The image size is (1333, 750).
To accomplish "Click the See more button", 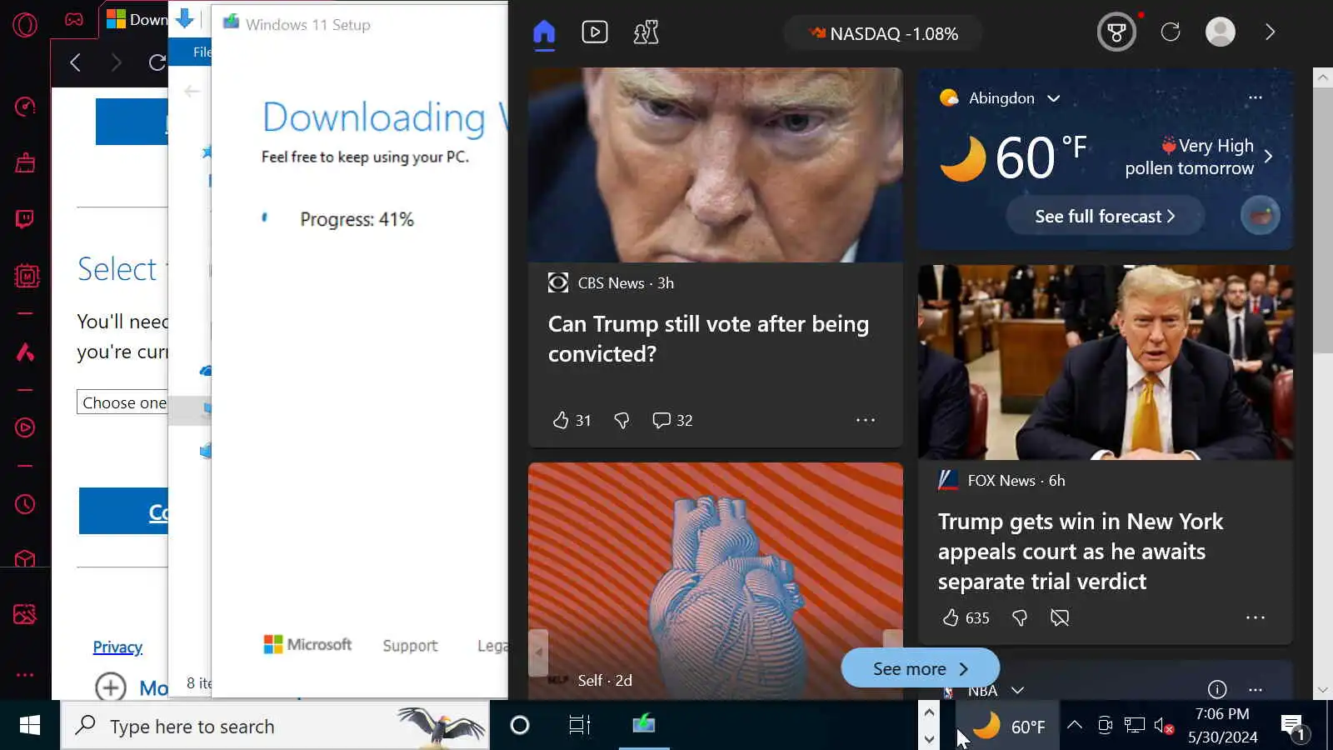I will (x=920, y=668).
